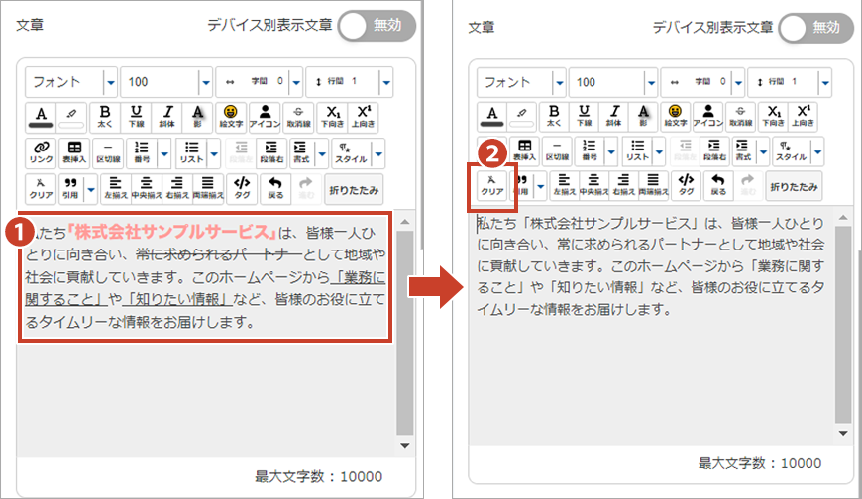Click the text color swatch in left editor
The width and height of the screenshot is (862, 499).
point(41,117)
